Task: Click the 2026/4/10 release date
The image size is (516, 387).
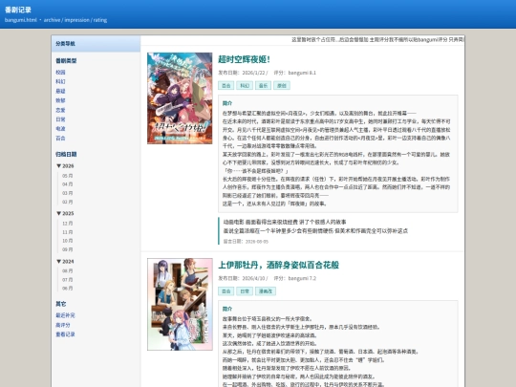Action: pos(253,278)
